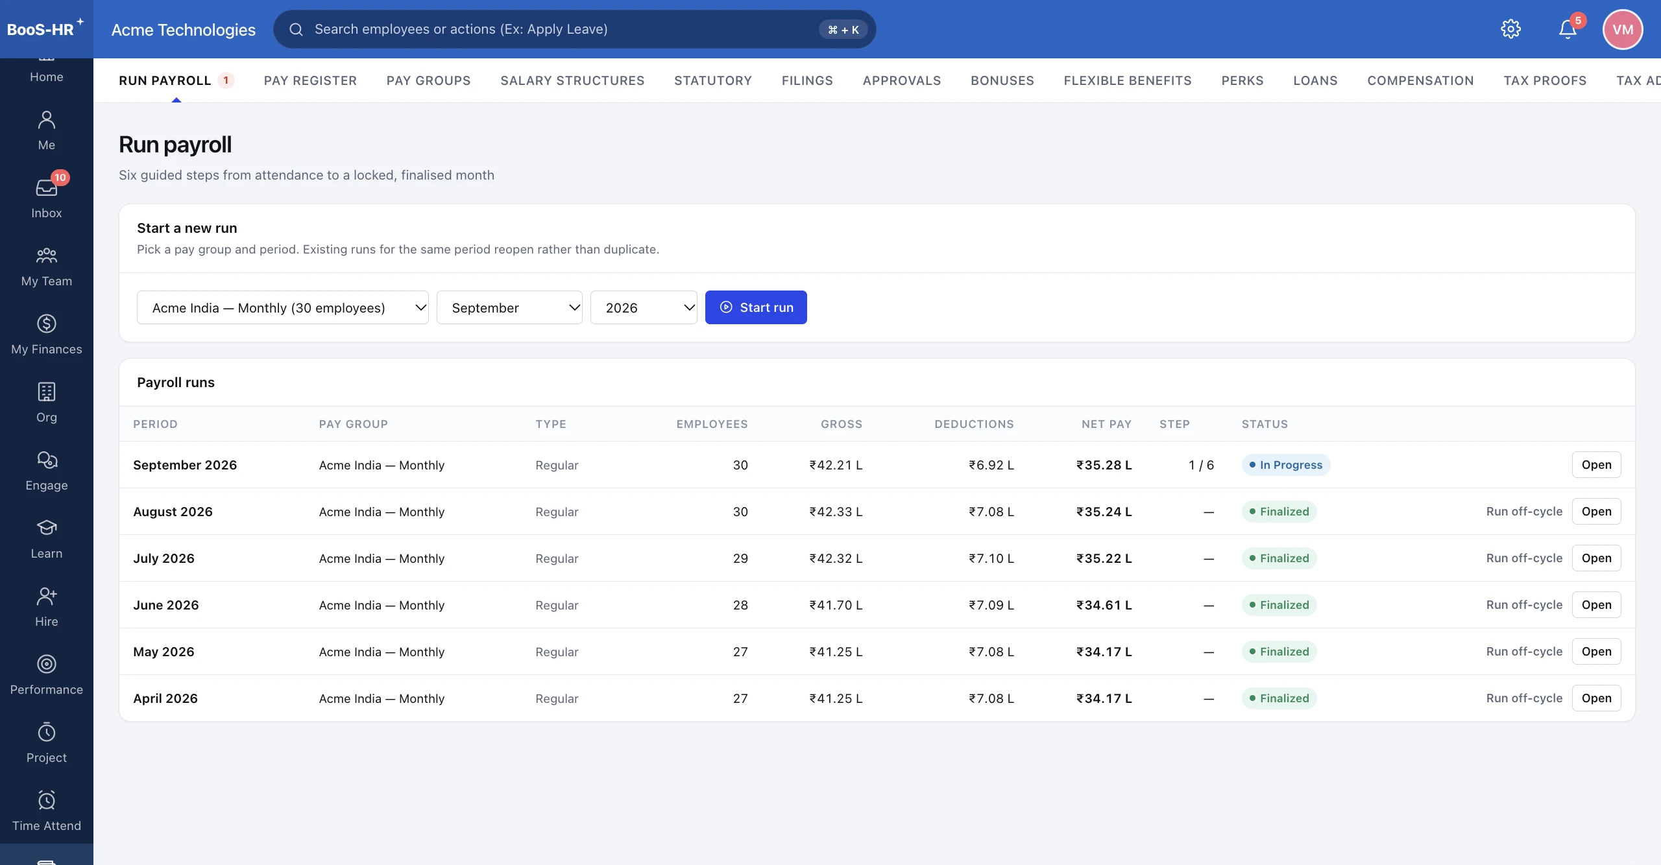The image size is (1661, 865).
Task: Open My Finances from sidebar
Action: point(46,335)
